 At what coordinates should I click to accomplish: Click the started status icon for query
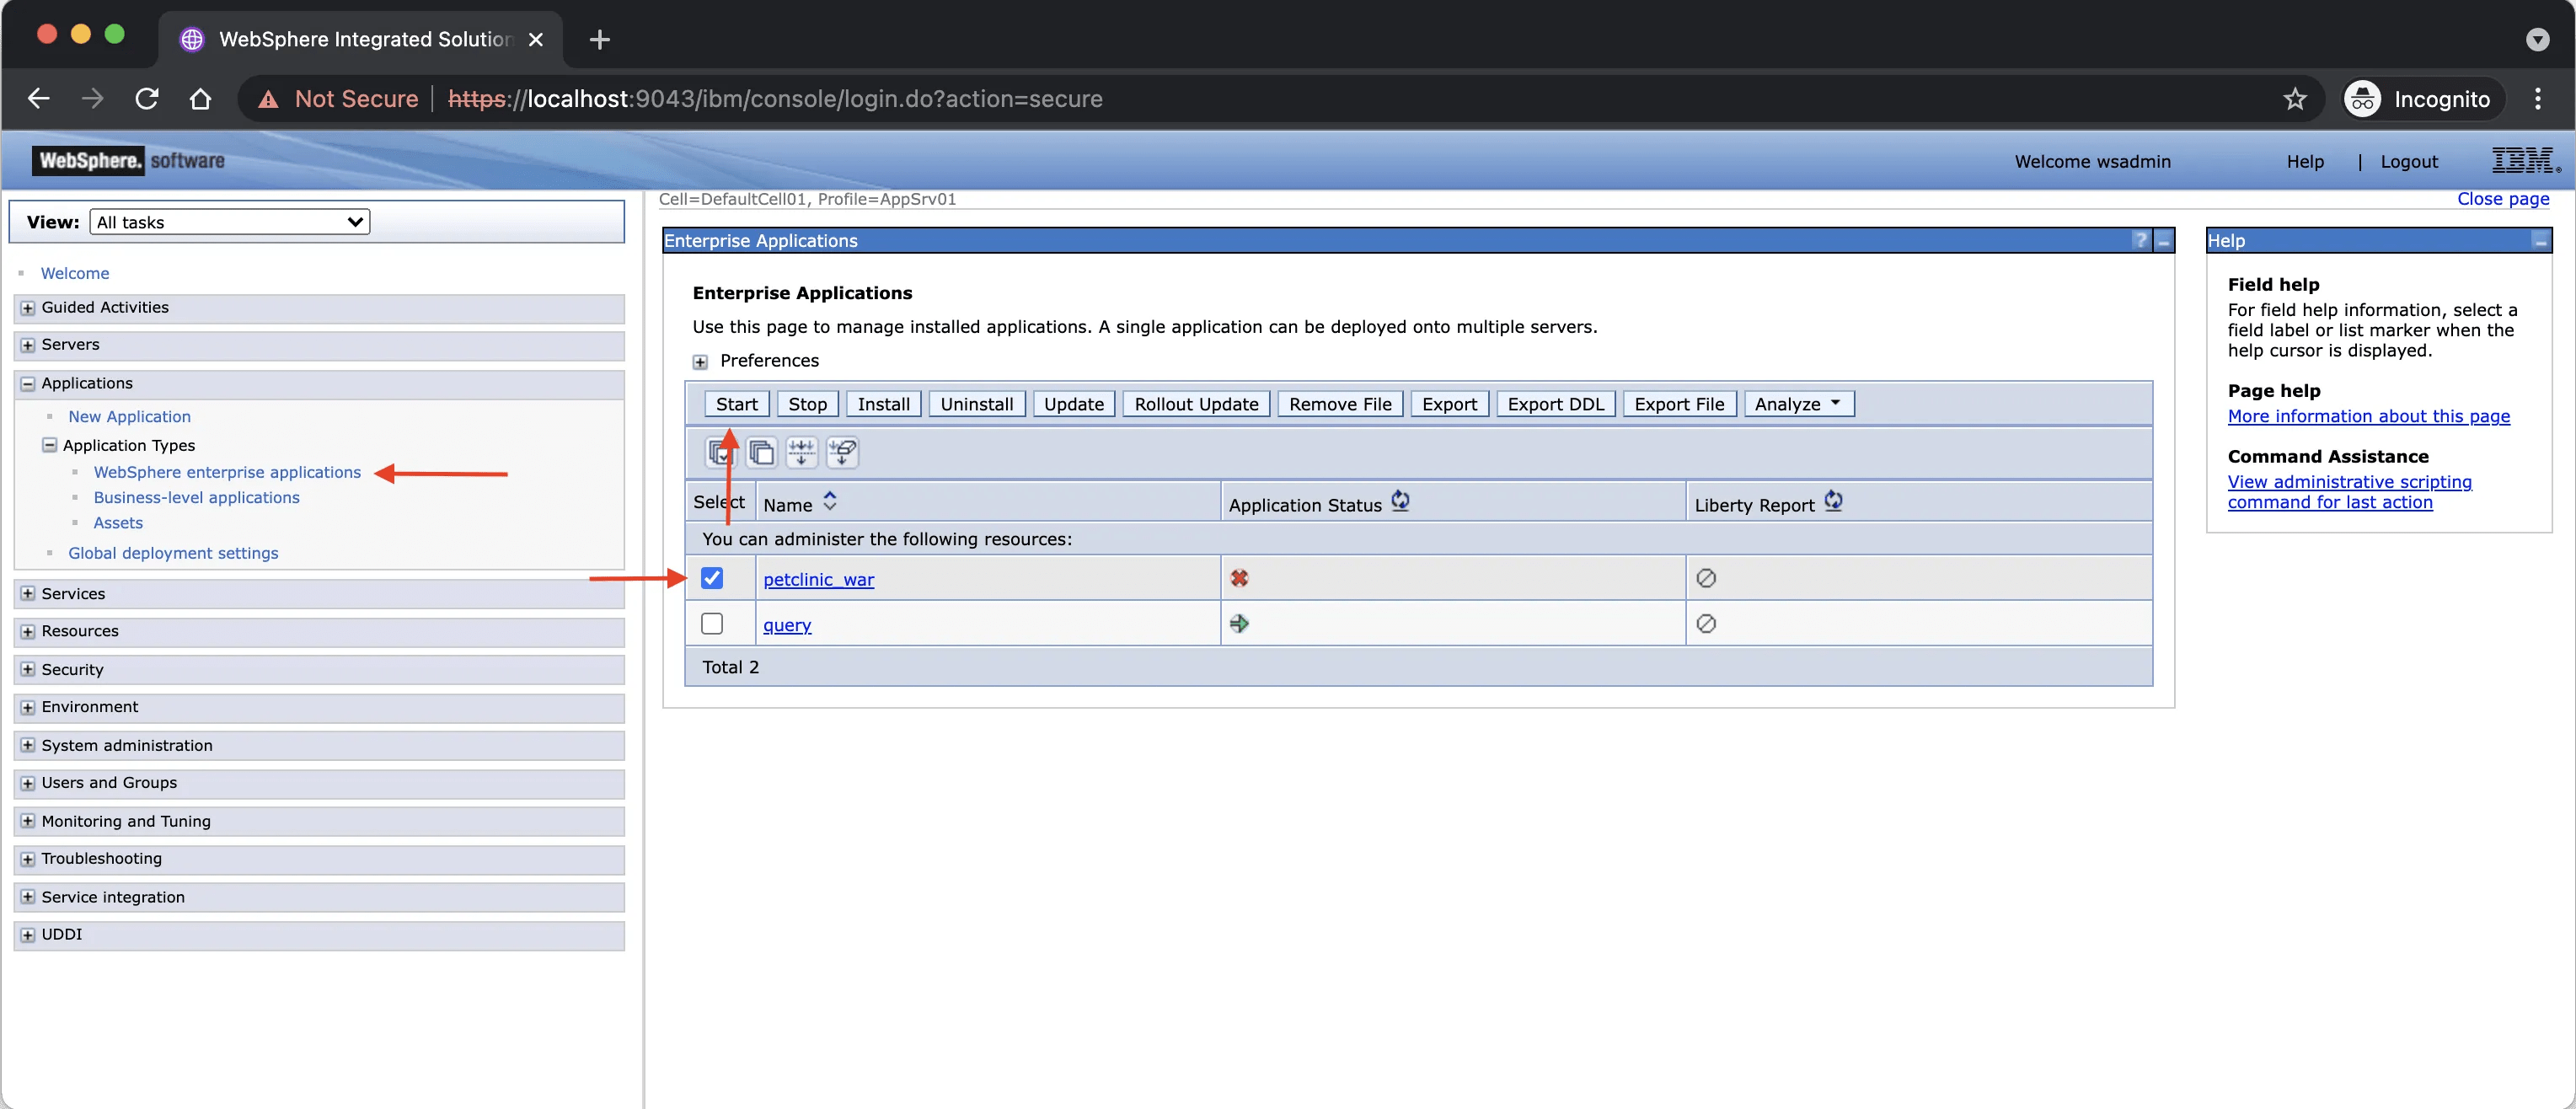1239,623
